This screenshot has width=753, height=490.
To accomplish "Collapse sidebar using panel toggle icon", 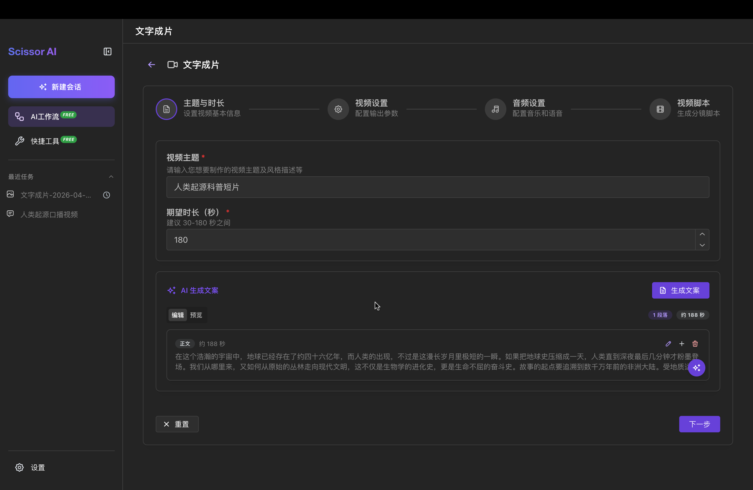I will [x=107, y=51].
